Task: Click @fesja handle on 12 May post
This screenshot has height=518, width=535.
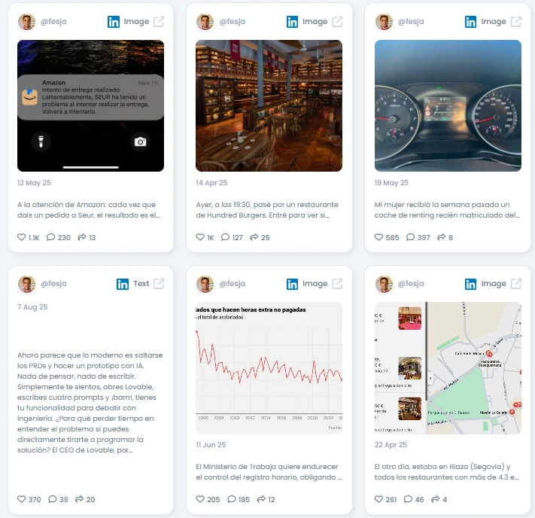Action: [53, 22]
